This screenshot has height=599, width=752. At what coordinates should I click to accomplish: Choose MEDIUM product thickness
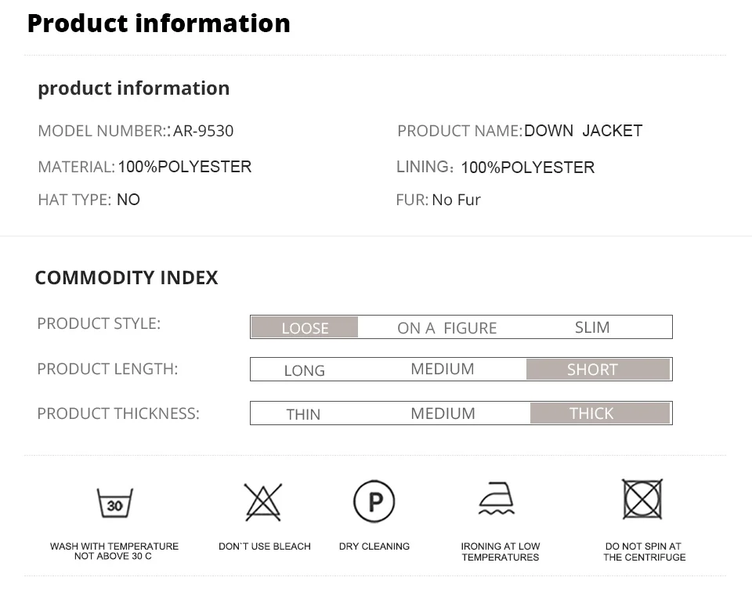click(443, 413)
